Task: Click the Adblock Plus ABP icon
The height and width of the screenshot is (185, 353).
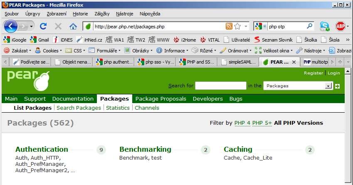Action: pyautogui.click(x=340, y=26)
